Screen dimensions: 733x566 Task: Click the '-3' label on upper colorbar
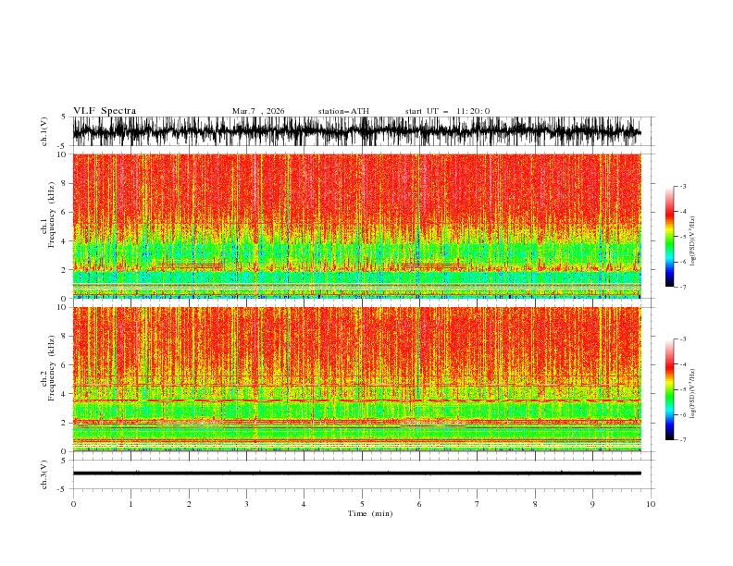[683, 186]
